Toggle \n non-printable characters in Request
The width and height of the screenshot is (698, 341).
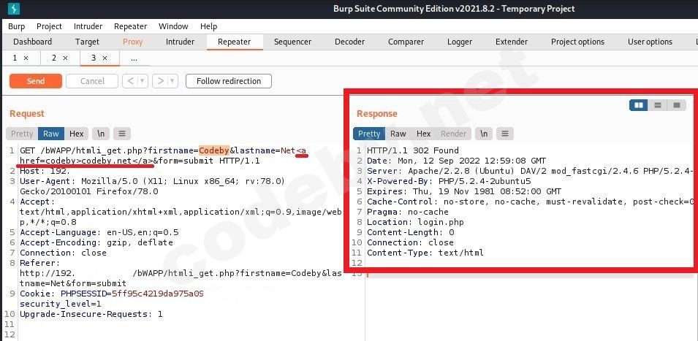101,134
